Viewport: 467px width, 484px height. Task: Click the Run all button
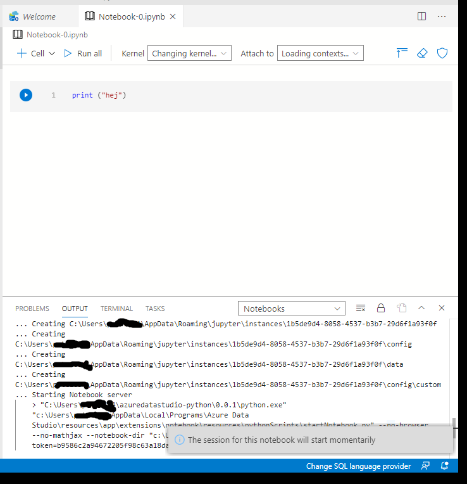(x=83, y=53)
